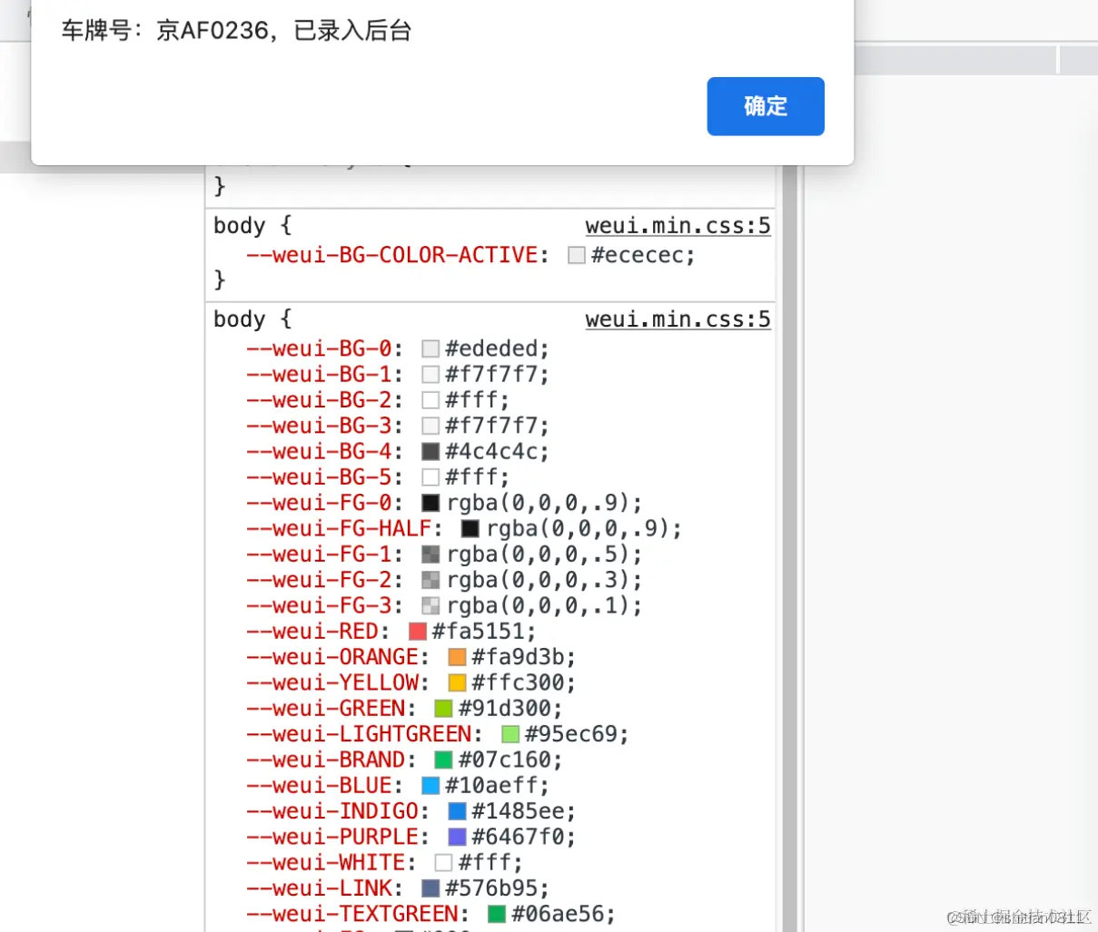Click the --weui-FG-0 color swatch
Image resolution: width=1098 pixels, height=932 pixels.
[430, 503]
